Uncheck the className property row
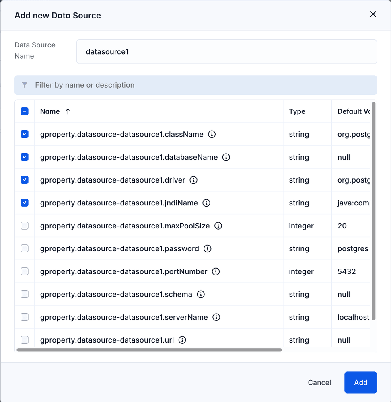 pyautogui.click(x=24, y=134)
